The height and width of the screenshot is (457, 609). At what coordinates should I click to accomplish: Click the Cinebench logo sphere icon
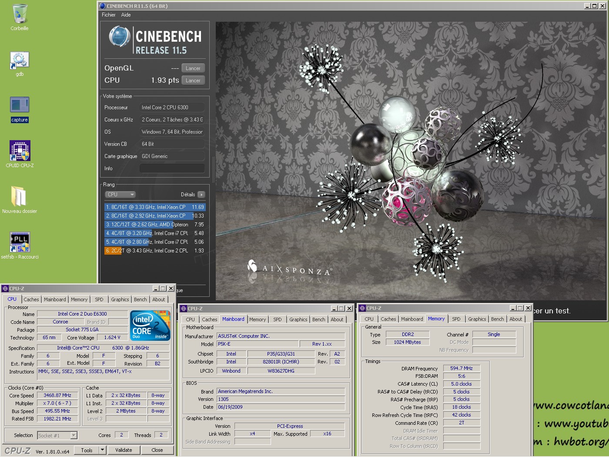pos(119,37)
